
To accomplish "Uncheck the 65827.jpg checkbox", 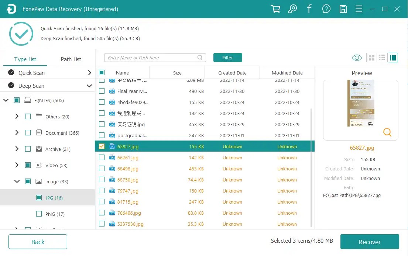I will (x=102, y=146).
